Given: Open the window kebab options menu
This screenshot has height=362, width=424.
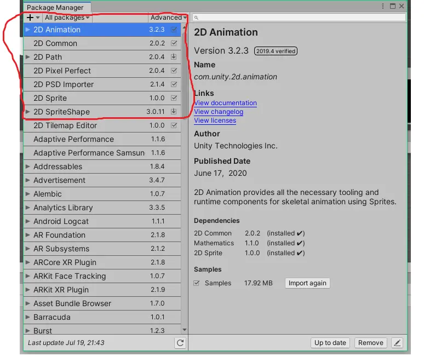Looking at the screenshot, I should pos(382,6).
